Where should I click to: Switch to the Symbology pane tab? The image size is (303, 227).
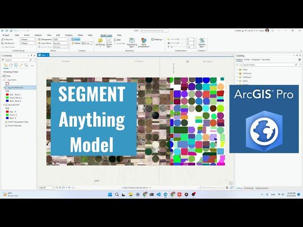249,188
